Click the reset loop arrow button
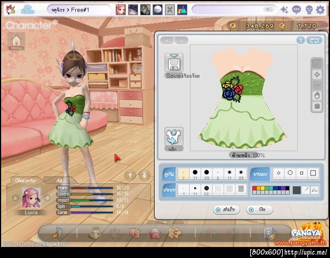The height and width of the screenshot is (258, 330). 314,41
